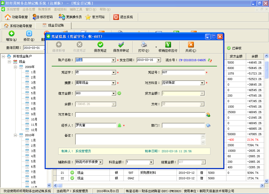Click the 关闭 icon in voucher dialog

(x=191, y=45)
